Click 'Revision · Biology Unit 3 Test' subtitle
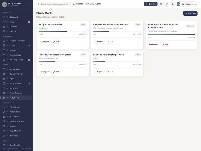The height and width of the screenshot is (151, 201). click(49, 58)
